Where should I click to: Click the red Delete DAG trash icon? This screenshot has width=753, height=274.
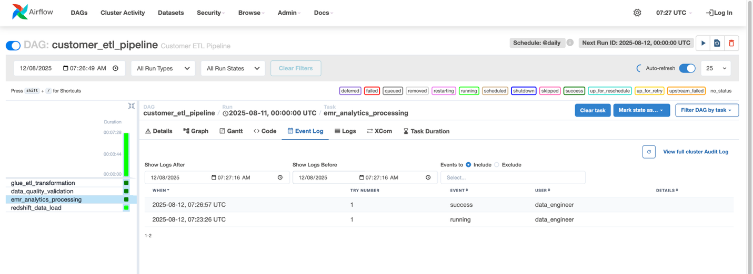(x=731, y=43)
